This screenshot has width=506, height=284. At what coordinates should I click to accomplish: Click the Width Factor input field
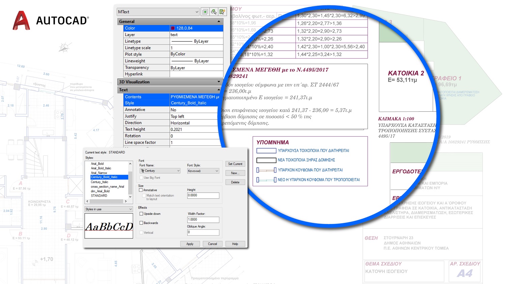tap(203, 220)
